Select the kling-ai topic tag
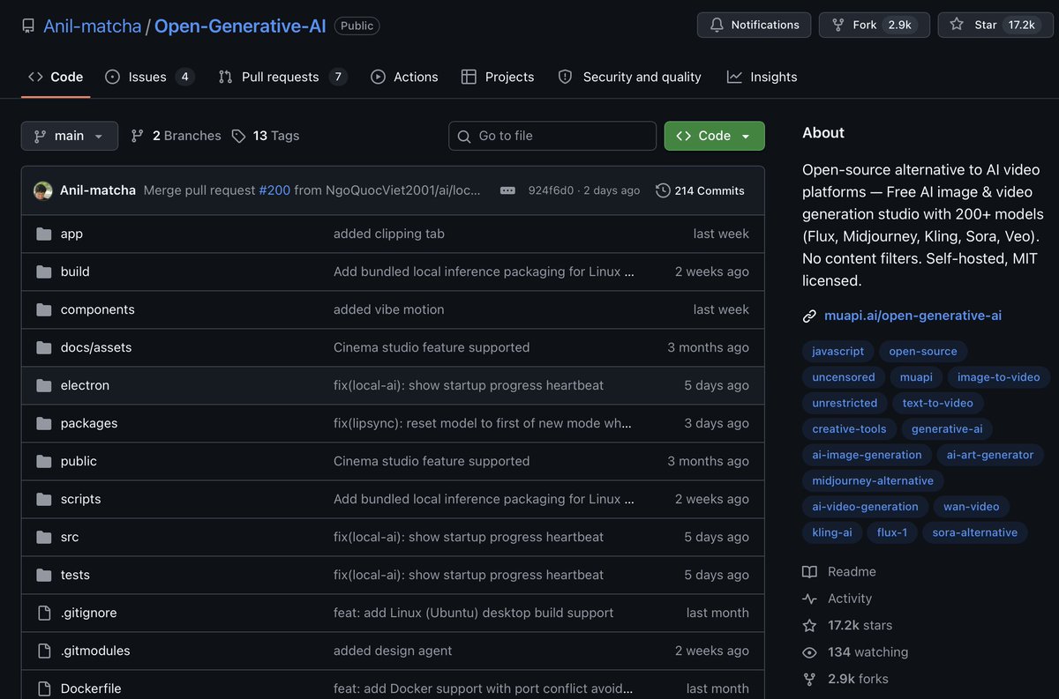Screen dimensions: 1059x699 [832, 532]
